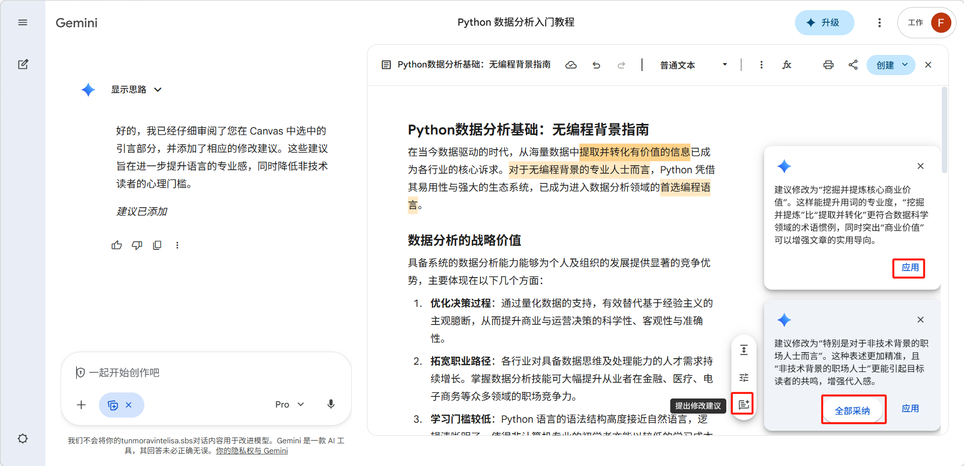Click the thumbs up on response
This screenshot has height=466, width=964.
pos(117,245)
